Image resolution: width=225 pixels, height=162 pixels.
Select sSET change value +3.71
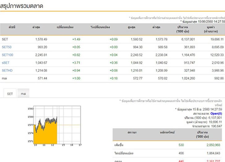76,63
